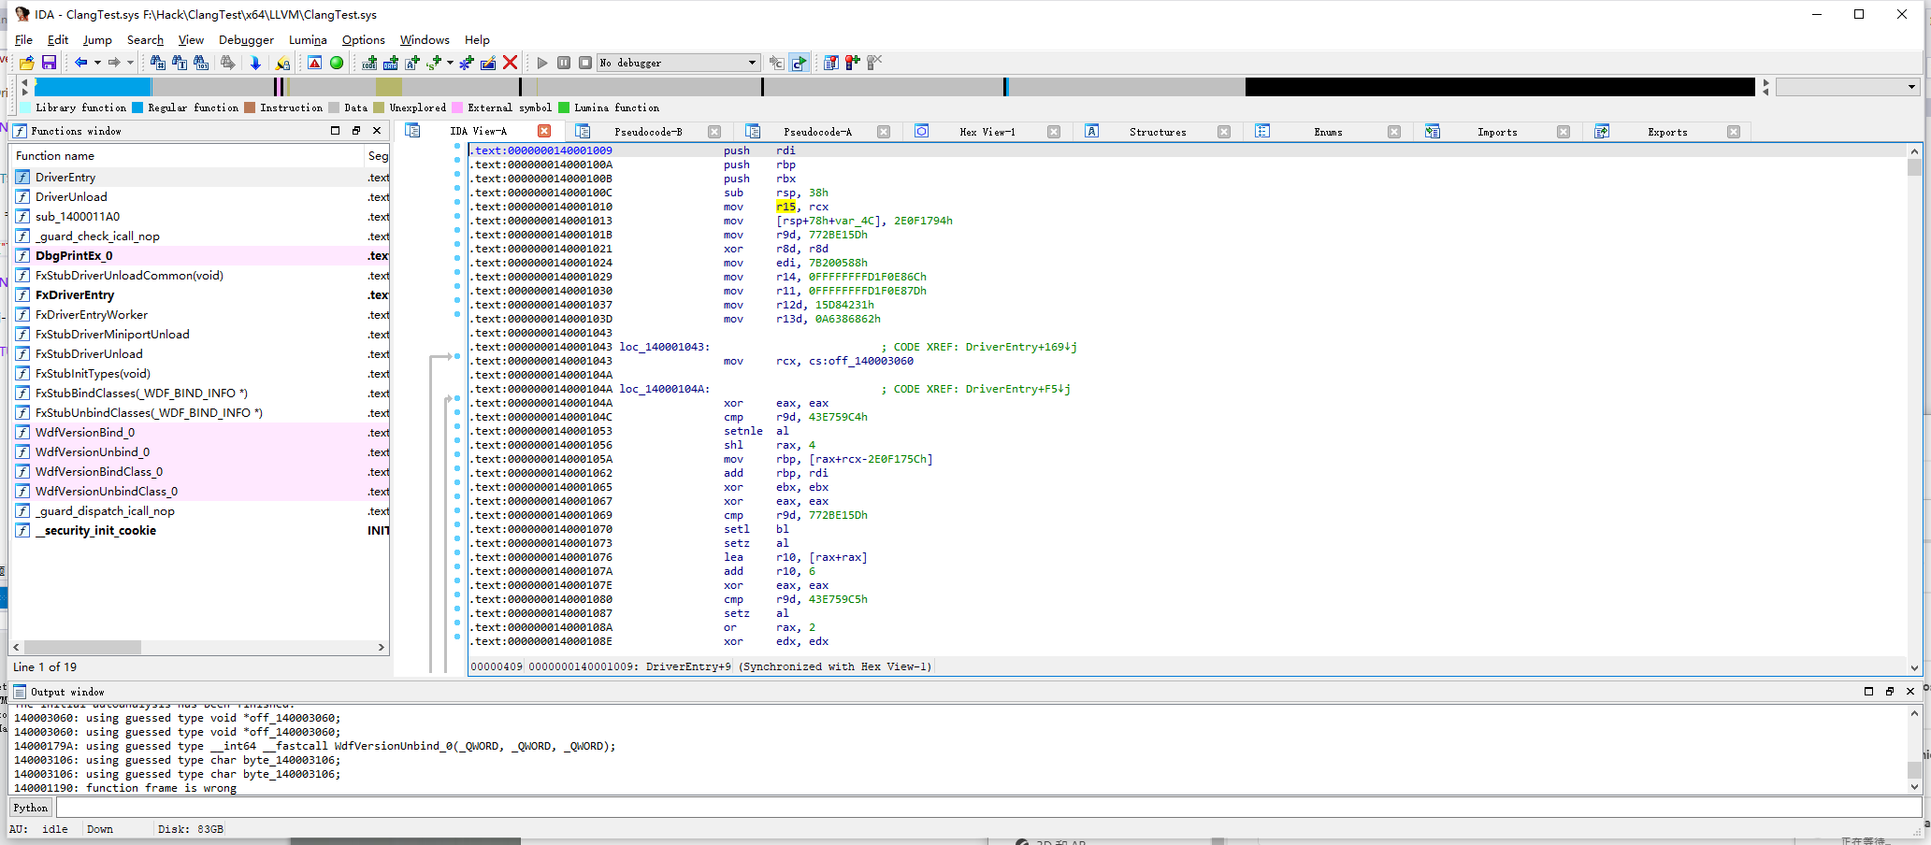Click the red X delete icon in toolbar
The image size is (1931, 845).
(510, 63)
